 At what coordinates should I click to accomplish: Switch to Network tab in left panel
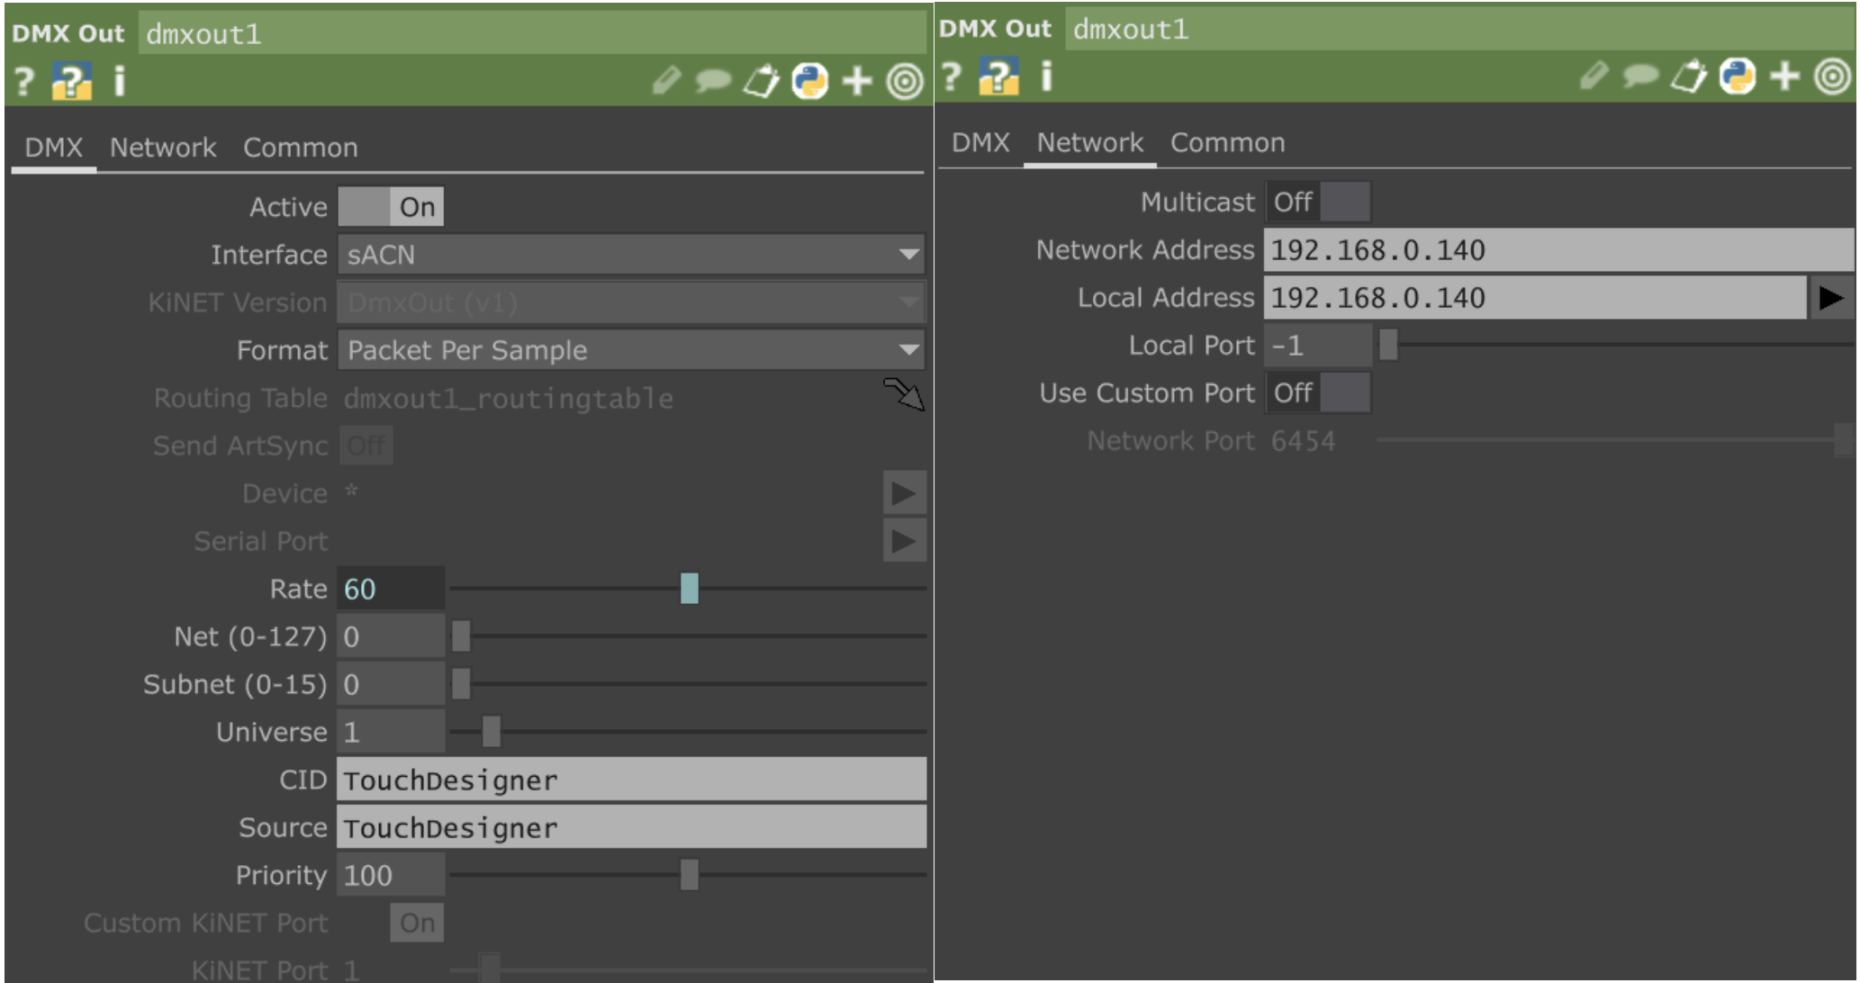tap(163, 148)
